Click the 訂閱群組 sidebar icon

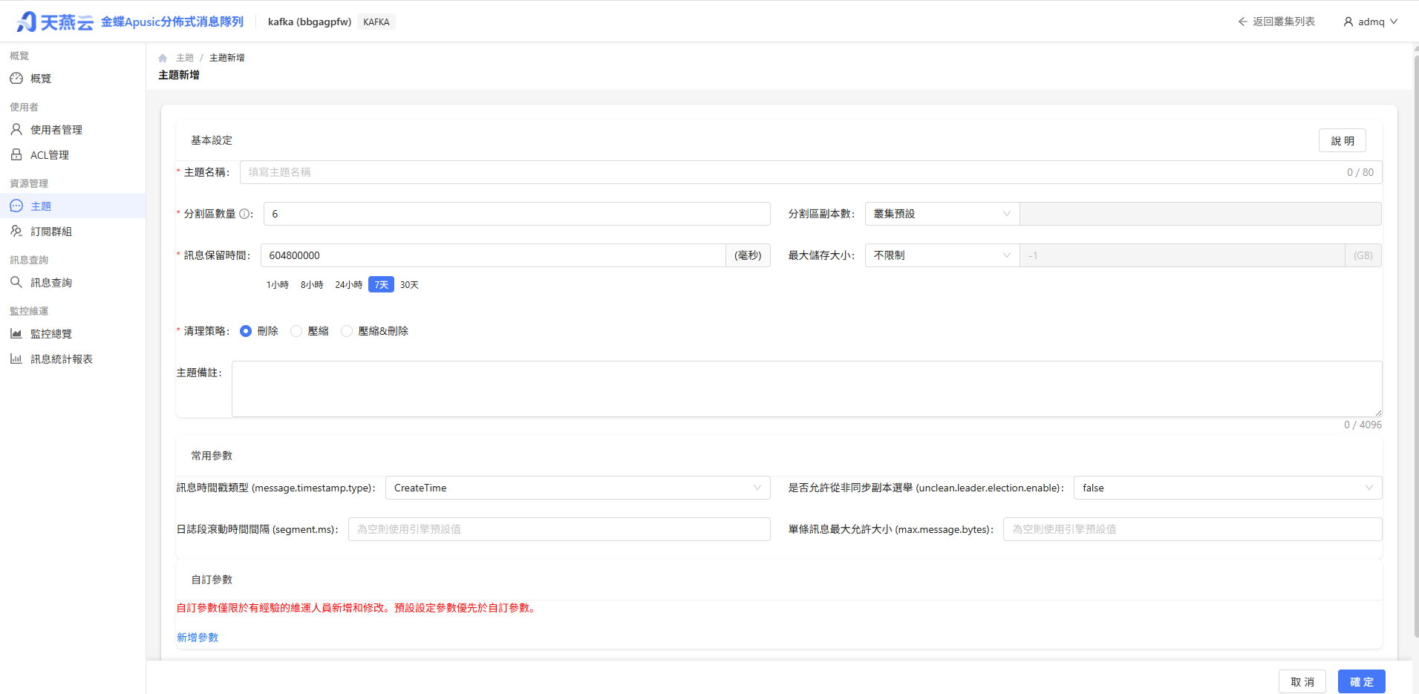(x=16, y=231)
